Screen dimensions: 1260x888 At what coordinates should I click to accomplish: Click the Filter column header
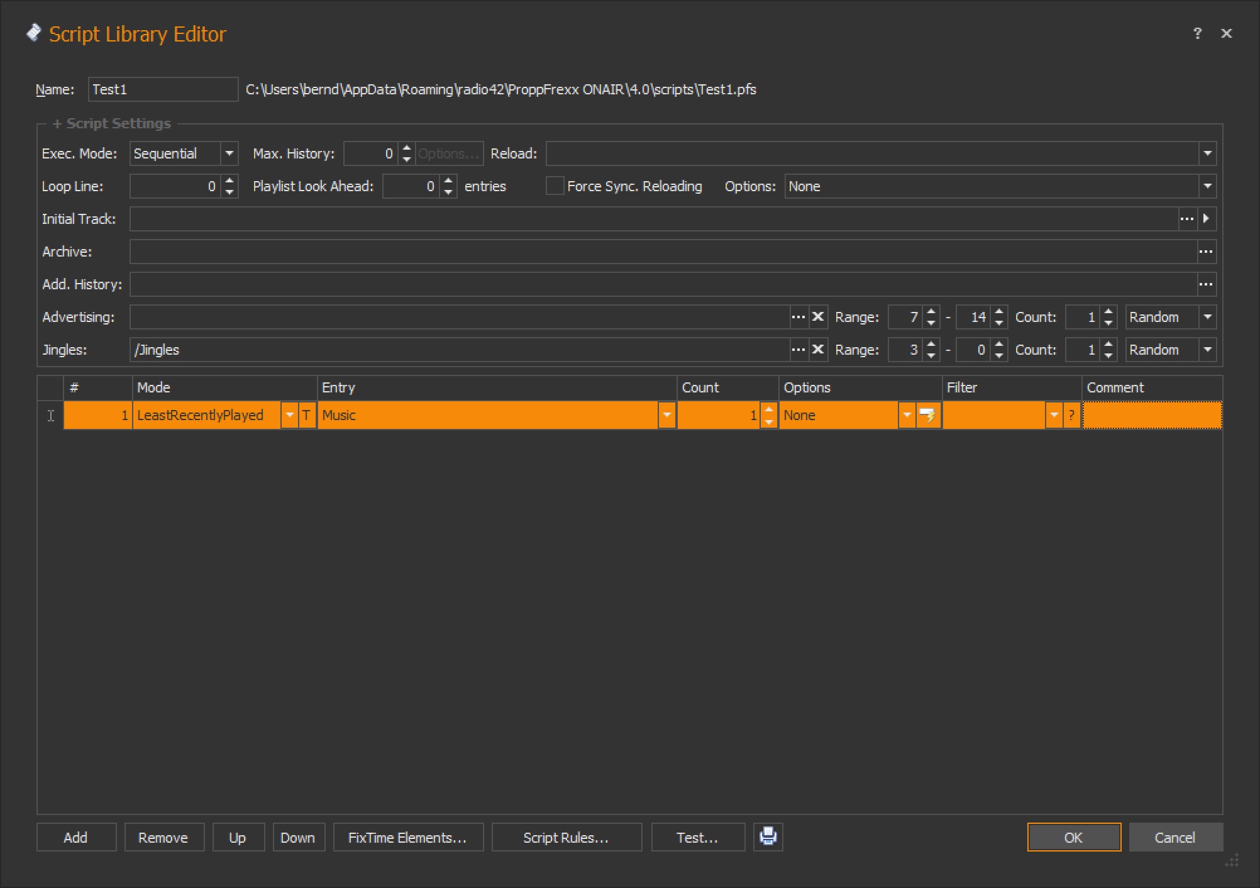coord(1012,387)
